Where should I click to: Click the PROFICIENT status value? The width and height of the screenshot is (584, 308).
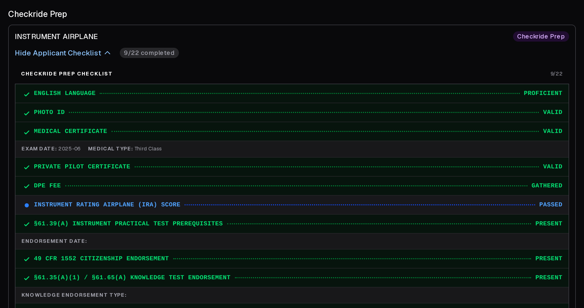(x=543, y=93)
